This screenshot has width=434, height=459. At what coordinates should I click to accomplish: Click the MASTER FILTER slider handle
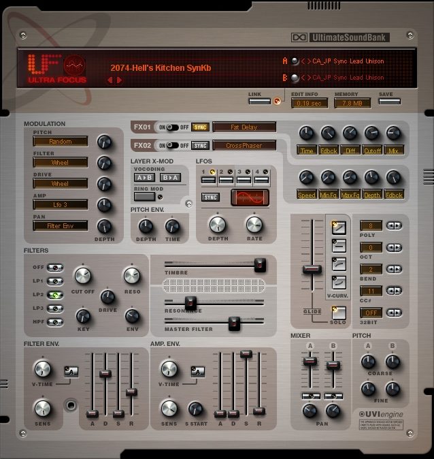click(x=234, y=323)
